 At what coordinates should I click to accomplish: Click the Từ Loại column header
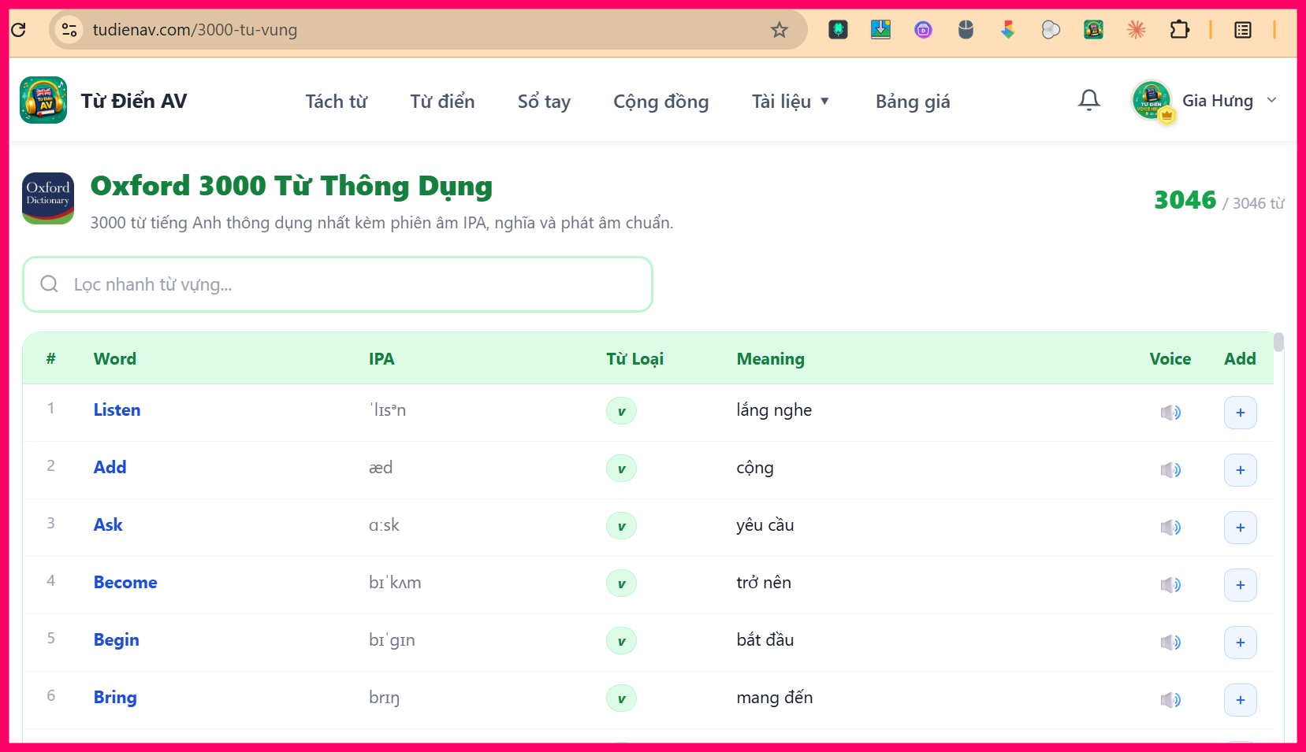click(x=634, y=359)
